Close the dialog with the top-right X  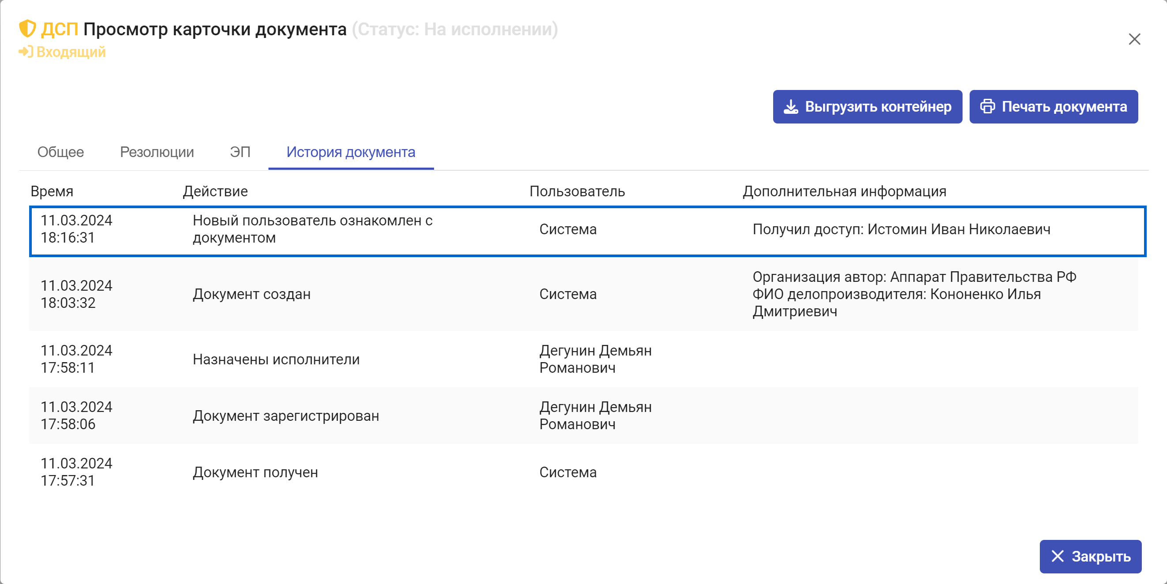click(x=1134, y=39)
